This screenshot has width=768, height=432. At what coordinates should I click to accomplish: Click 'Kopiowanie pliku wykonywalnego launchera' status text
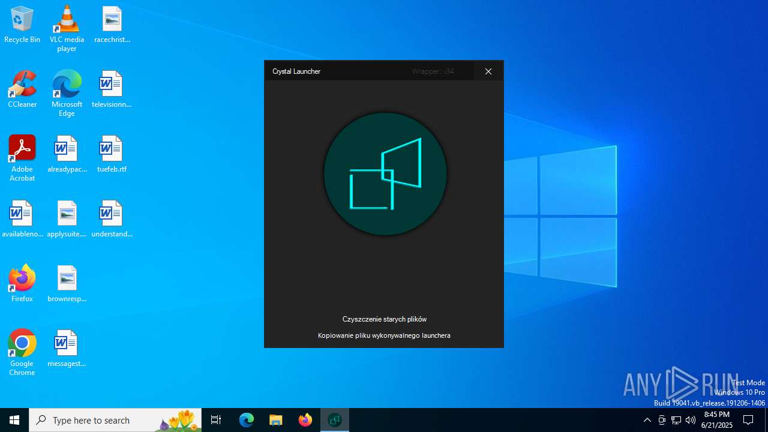[x=384, y=335]
